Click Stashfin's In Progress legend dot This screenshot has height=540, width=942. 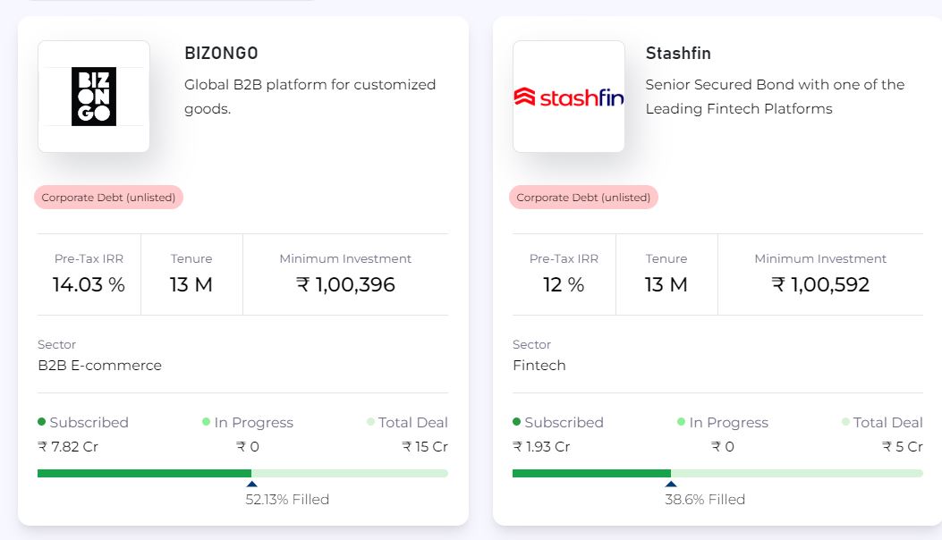pyautogui.click(x=682, y=422)
